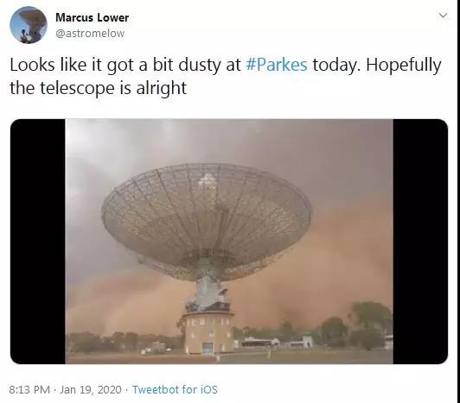The image size is (460, 403).
Task: Click the brick tower under the dish
Action: [208, 332]
